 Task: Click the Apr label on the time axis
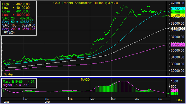114,99
